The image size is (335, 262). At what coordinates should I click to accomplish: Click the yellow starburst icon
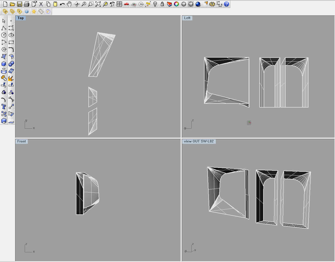point(34,11)
